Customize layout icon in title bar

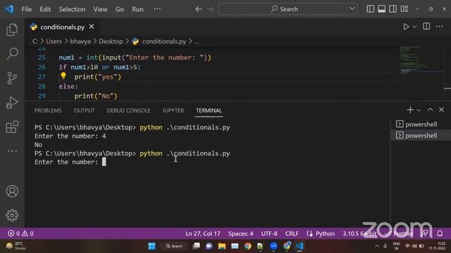tap(404, 9)
